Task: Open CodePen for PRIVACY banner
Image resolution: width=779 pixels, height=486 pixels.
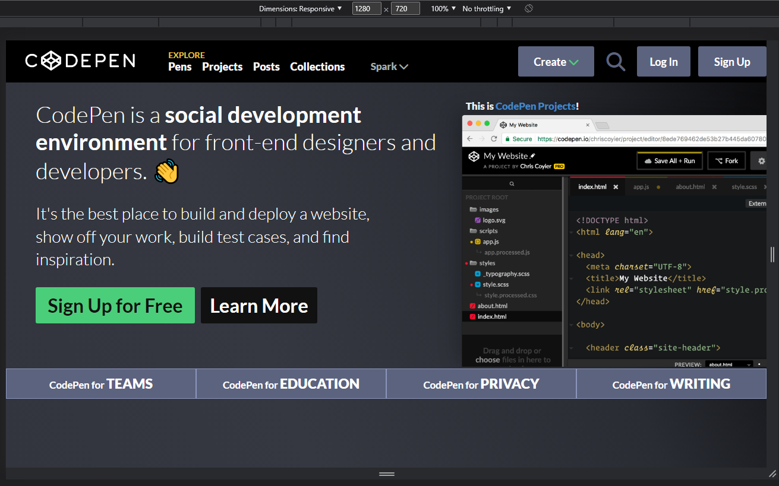Action: (481, 384)
